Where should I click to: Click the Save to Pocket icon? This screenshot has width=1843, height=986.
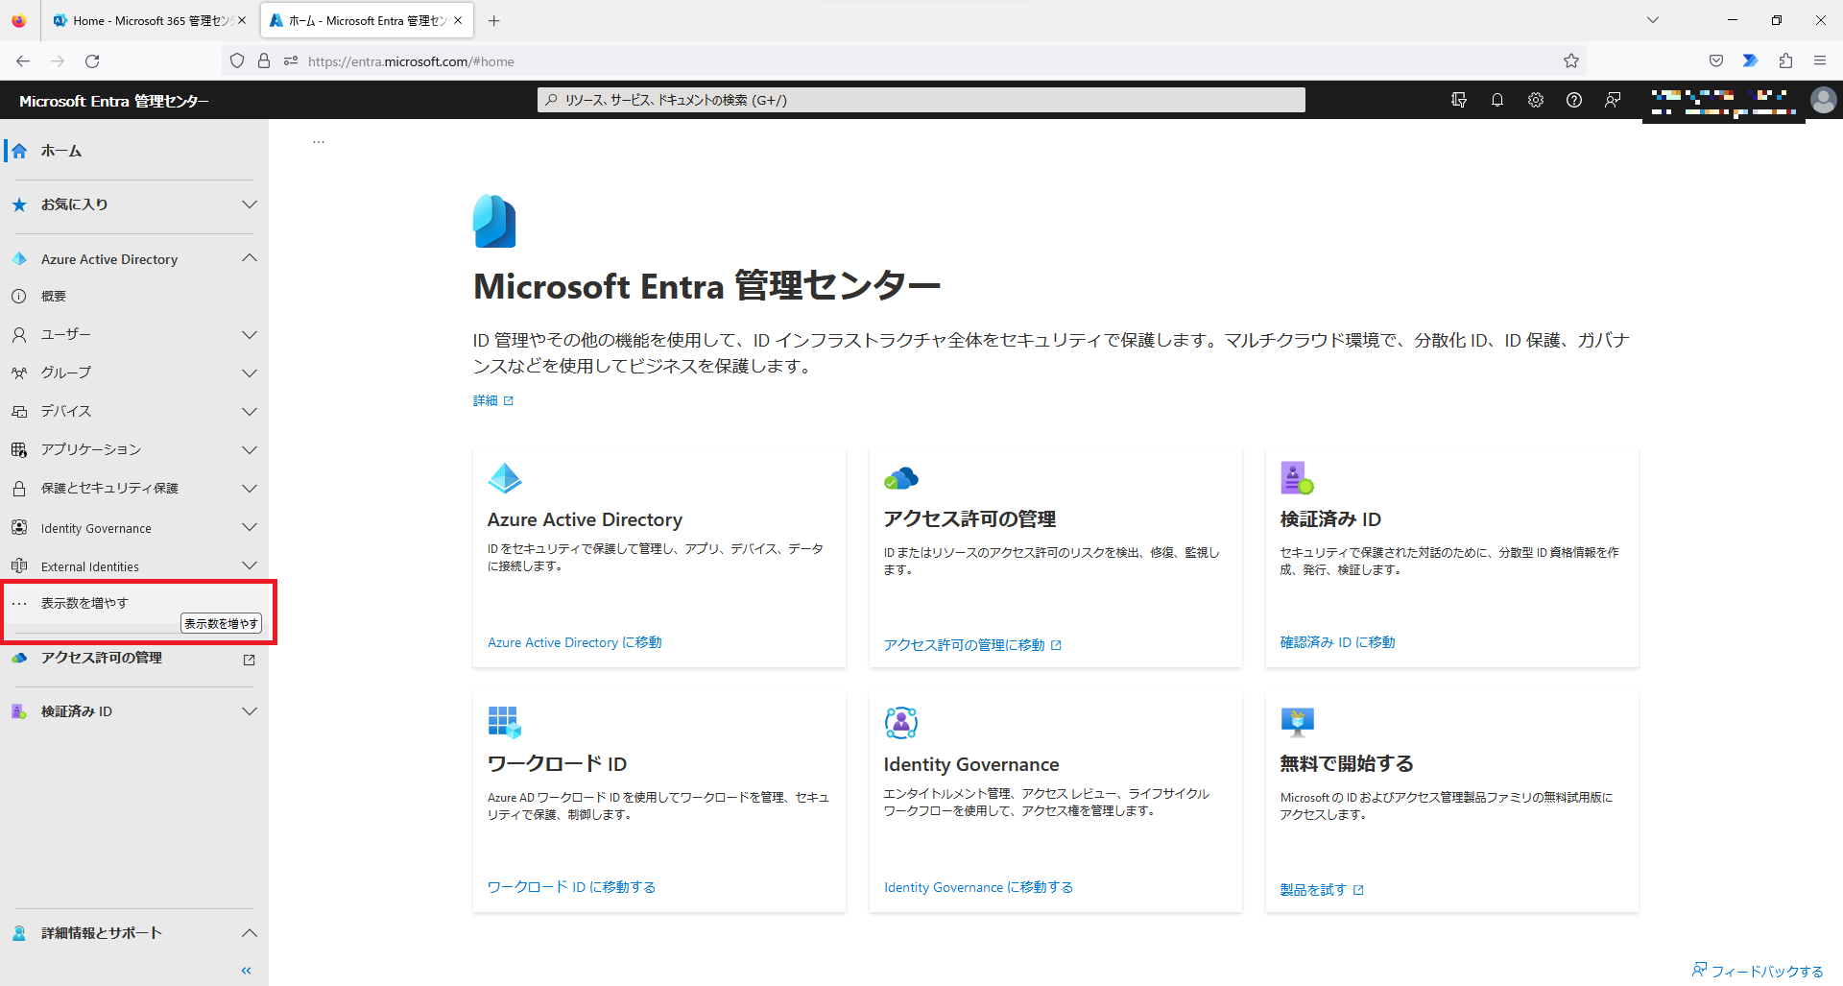pyautogui.click(x=1716, y=60)
